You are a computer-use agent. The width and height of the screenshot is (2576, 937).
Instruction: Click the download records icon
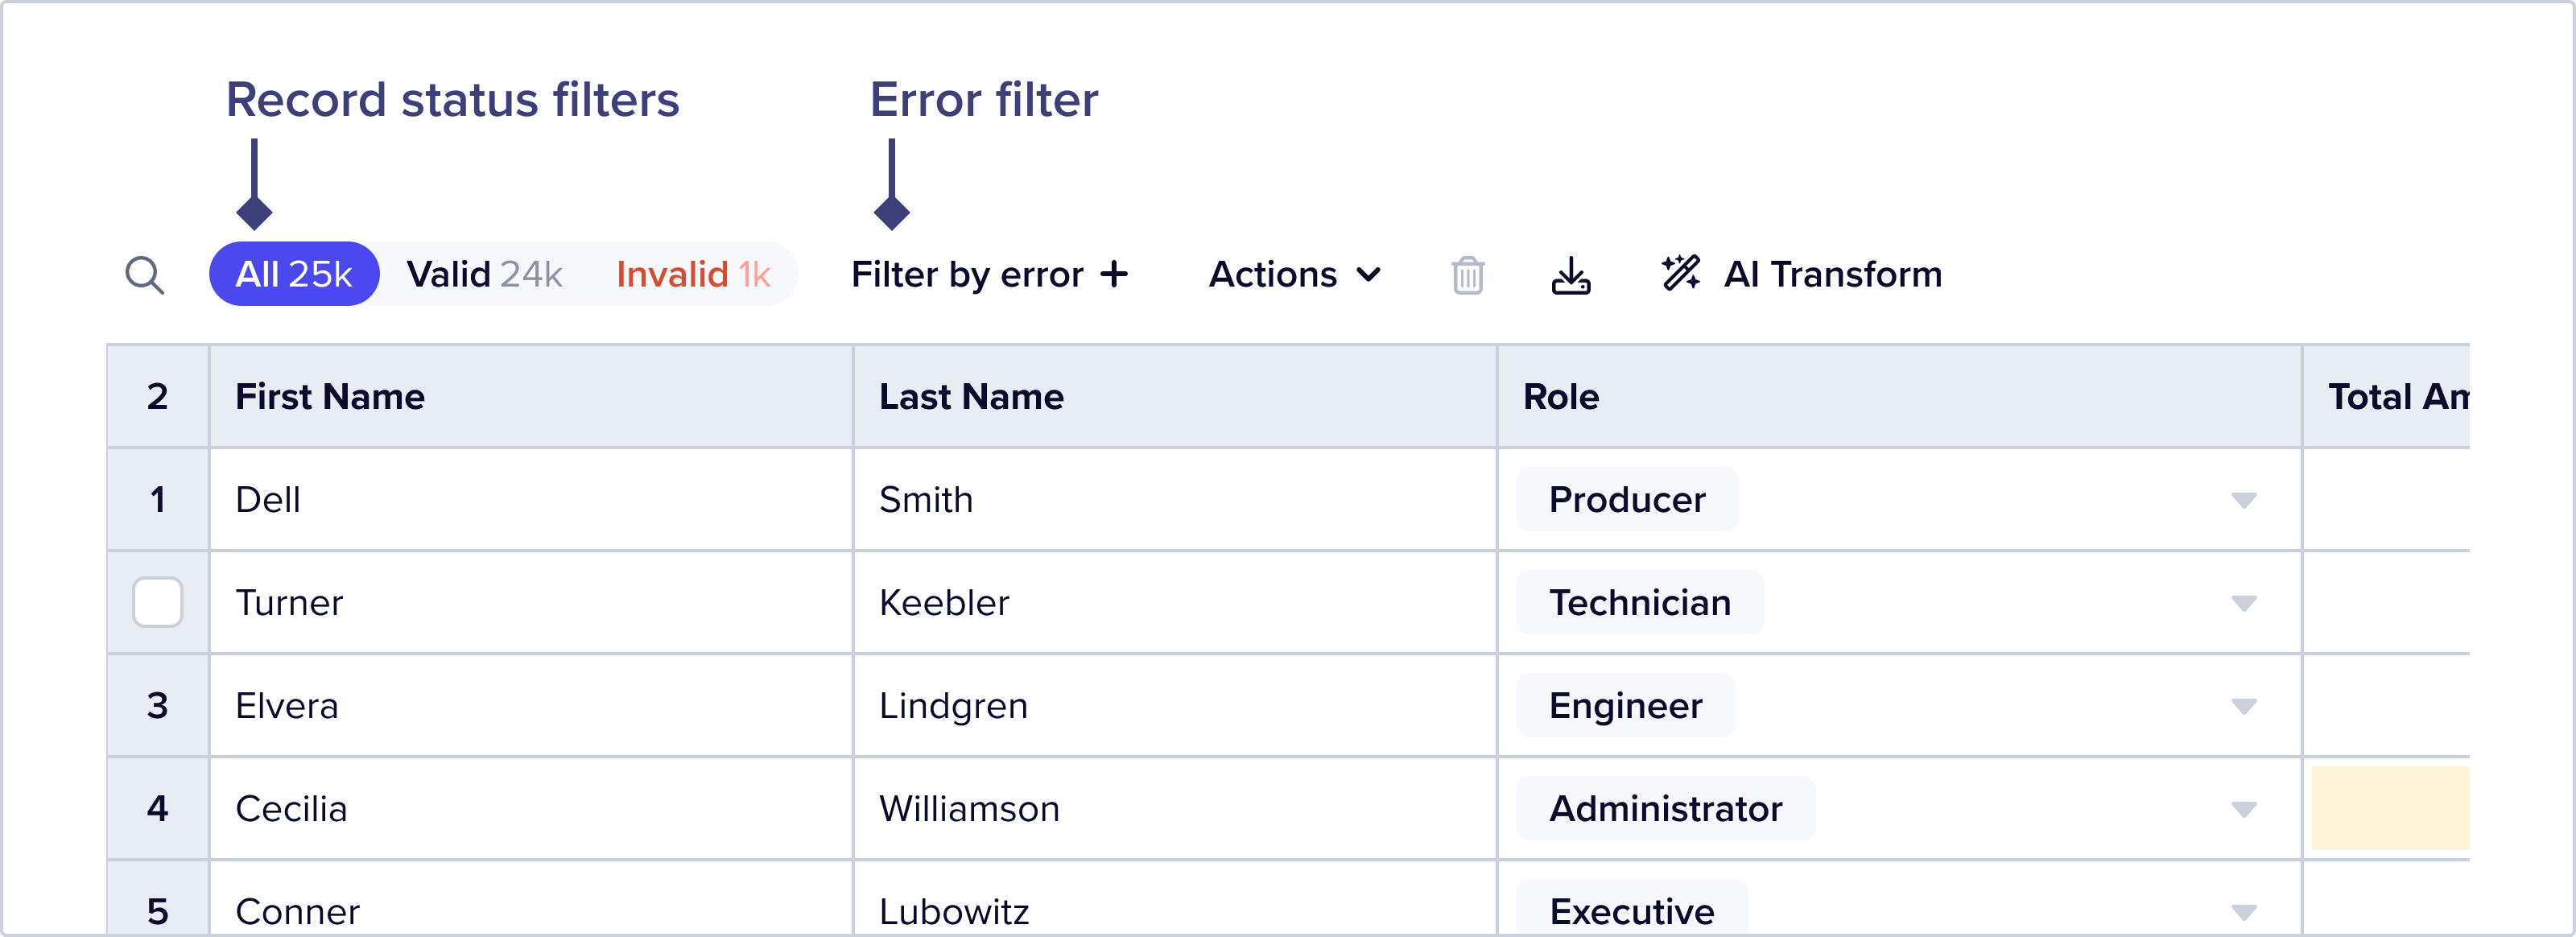[x=1571, y=275]
